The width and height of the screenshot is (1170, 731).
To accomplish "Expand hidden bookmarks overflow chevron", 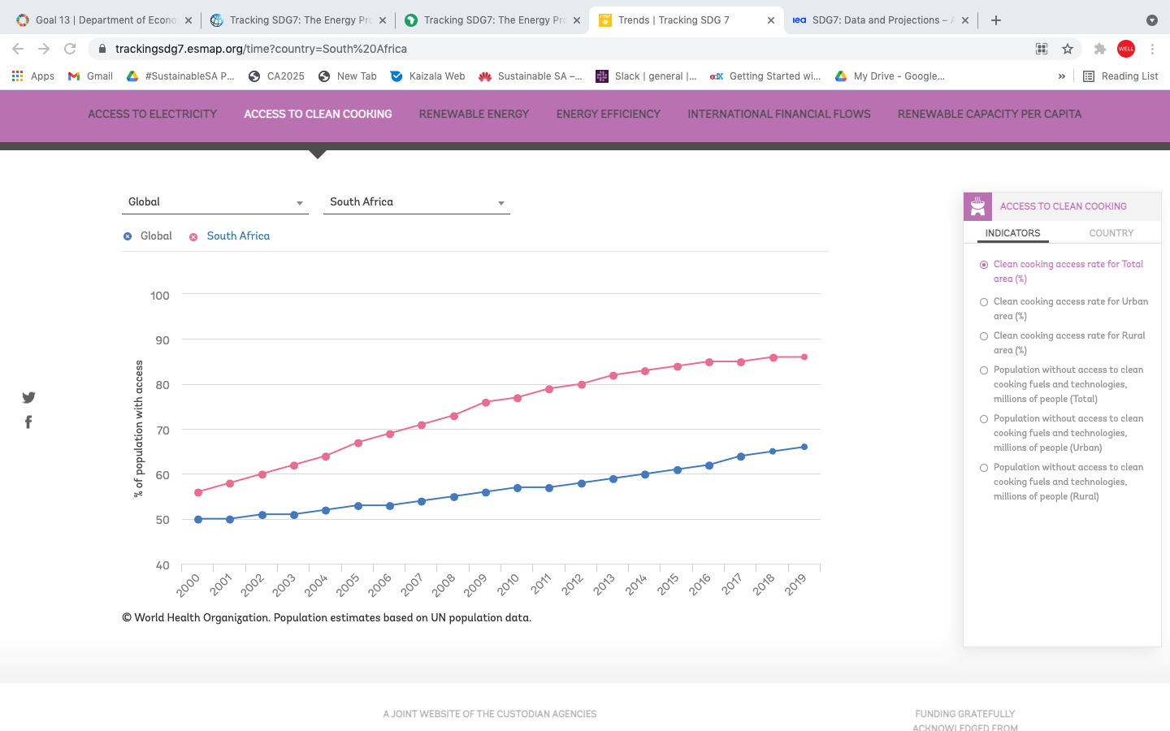I will click(x=1061, y=76).
